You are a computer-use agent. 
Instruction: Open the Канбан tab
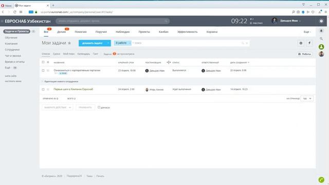tap(163, 32)
